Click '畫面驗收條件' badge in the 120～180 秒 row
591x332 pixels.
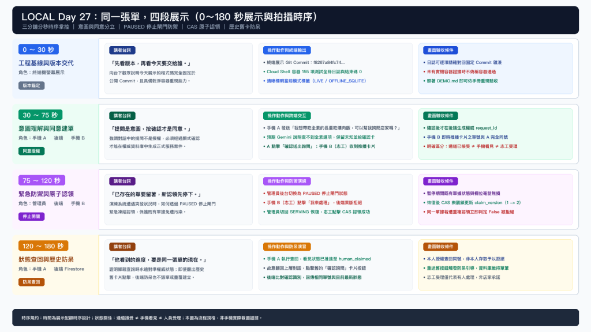(x=440, y=247)
